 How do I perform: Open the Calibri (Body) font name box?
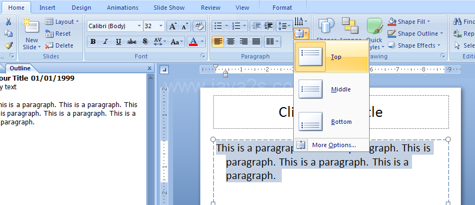click(115, 26)
